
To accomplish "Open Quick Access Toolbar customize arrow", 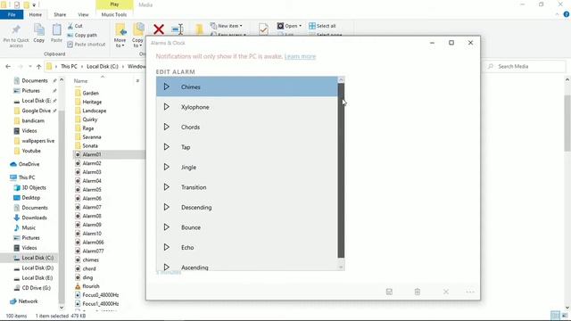I will (x=34, y=4).
